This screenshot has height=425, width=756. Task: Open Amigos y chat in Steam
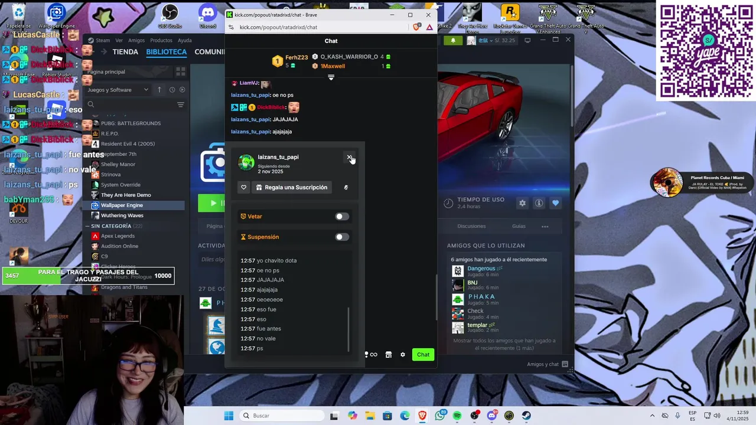pyautogui.click(x=547, y=364)
